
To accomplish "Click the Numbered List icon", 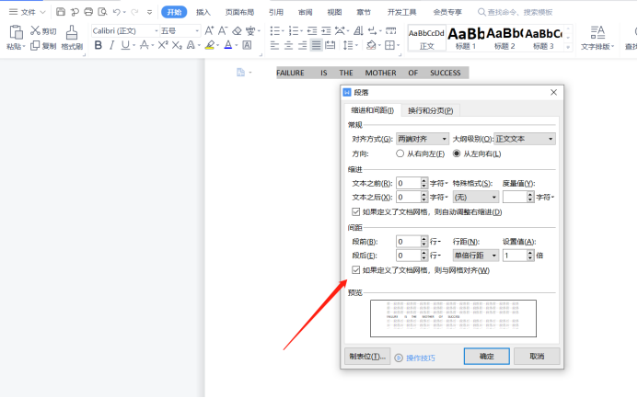I will coord(293,30).
